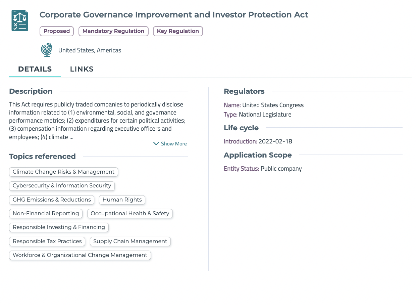This screenshot has width=416, height=305.
Task: Select the DETAILS tab
Action: [x=35, y=69]
